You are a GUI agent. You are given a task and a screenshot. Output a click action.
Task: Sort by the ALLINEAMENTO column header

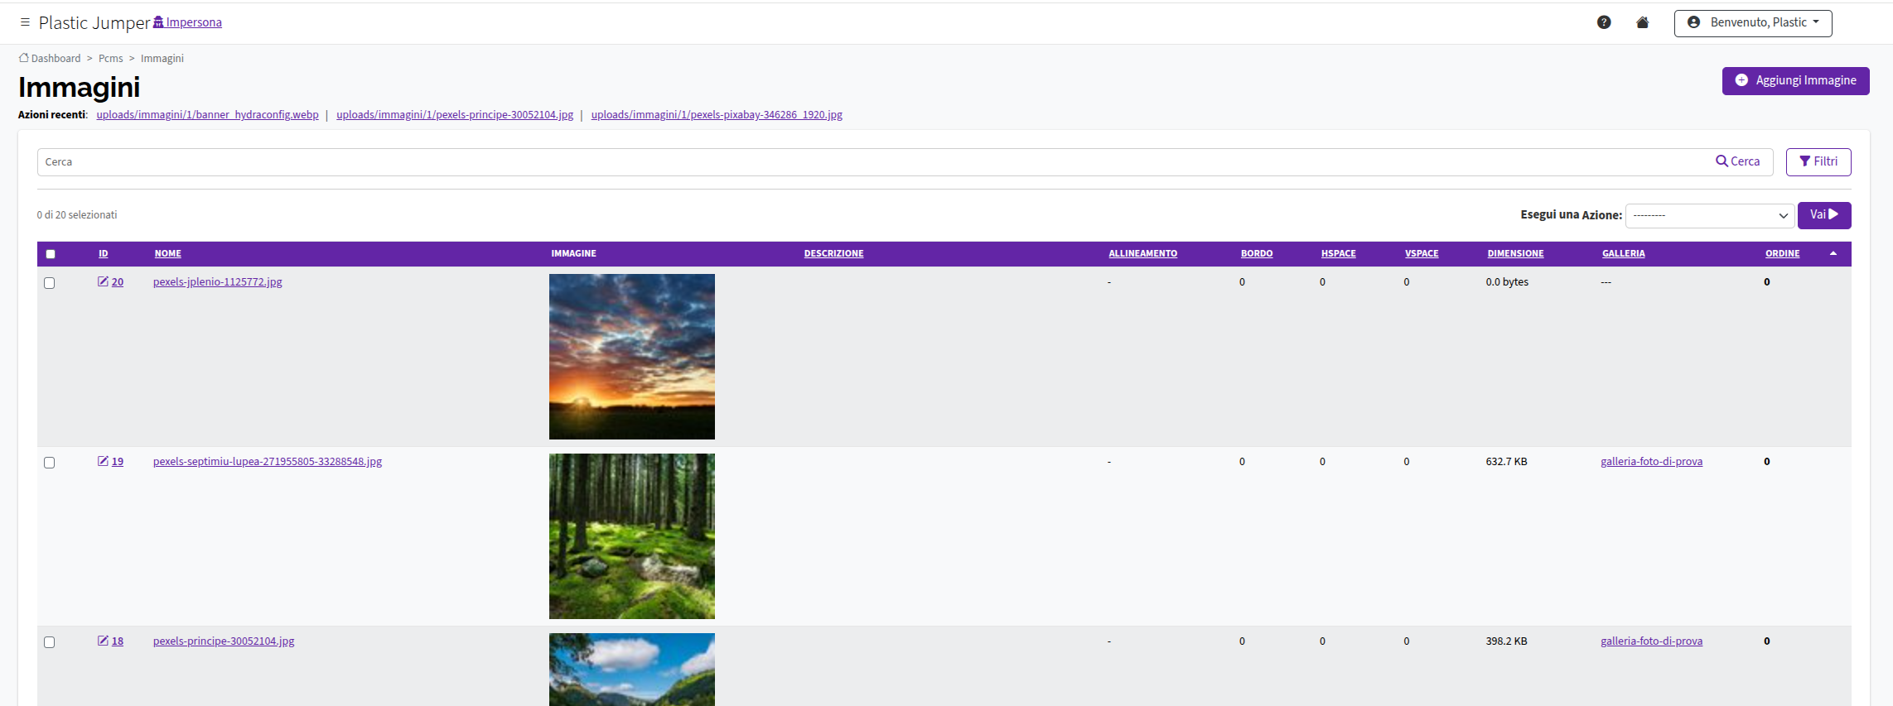coord(1142,254)
